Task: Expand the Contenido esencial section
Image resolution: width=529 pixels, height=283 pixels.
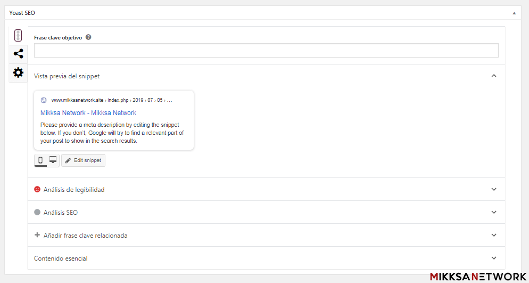Action: click(x=494, y=258)
